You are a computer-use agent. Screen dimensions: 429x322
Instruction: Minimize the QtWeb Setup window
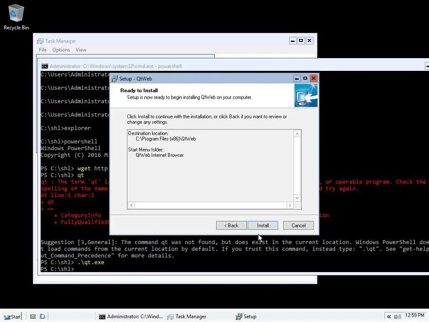297,78
